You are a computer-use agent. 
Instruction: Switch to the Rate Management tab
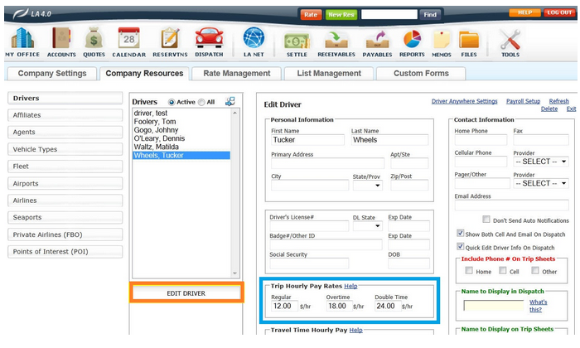[237, 74]
